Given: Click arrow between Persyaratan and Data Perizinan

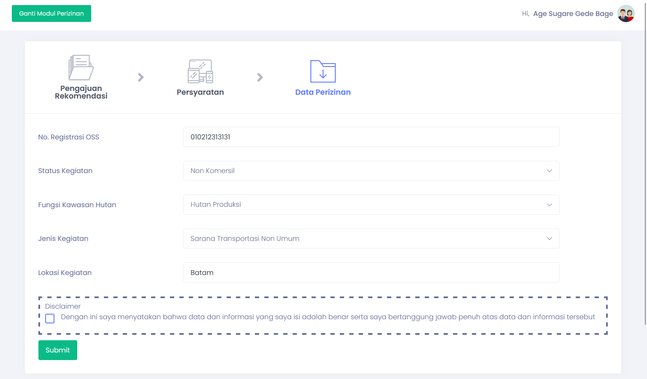Looking at the screenshot, I should click(260, 77).
